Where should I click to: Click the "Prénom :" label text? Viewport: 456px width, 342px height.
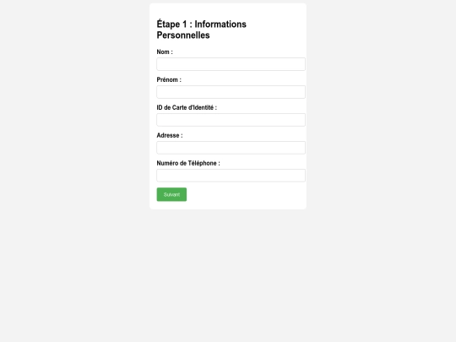coord(169,79)
